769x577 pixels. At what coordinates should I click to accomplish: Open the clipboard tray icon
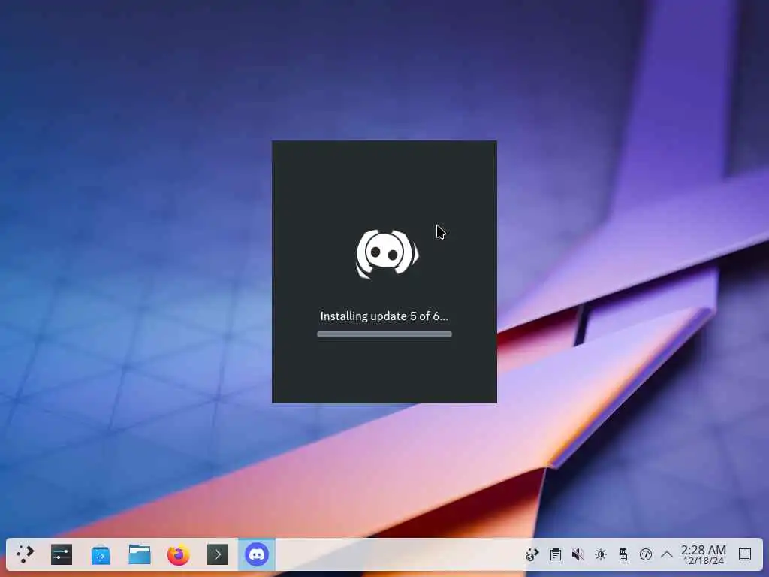[x=556, y=555]
